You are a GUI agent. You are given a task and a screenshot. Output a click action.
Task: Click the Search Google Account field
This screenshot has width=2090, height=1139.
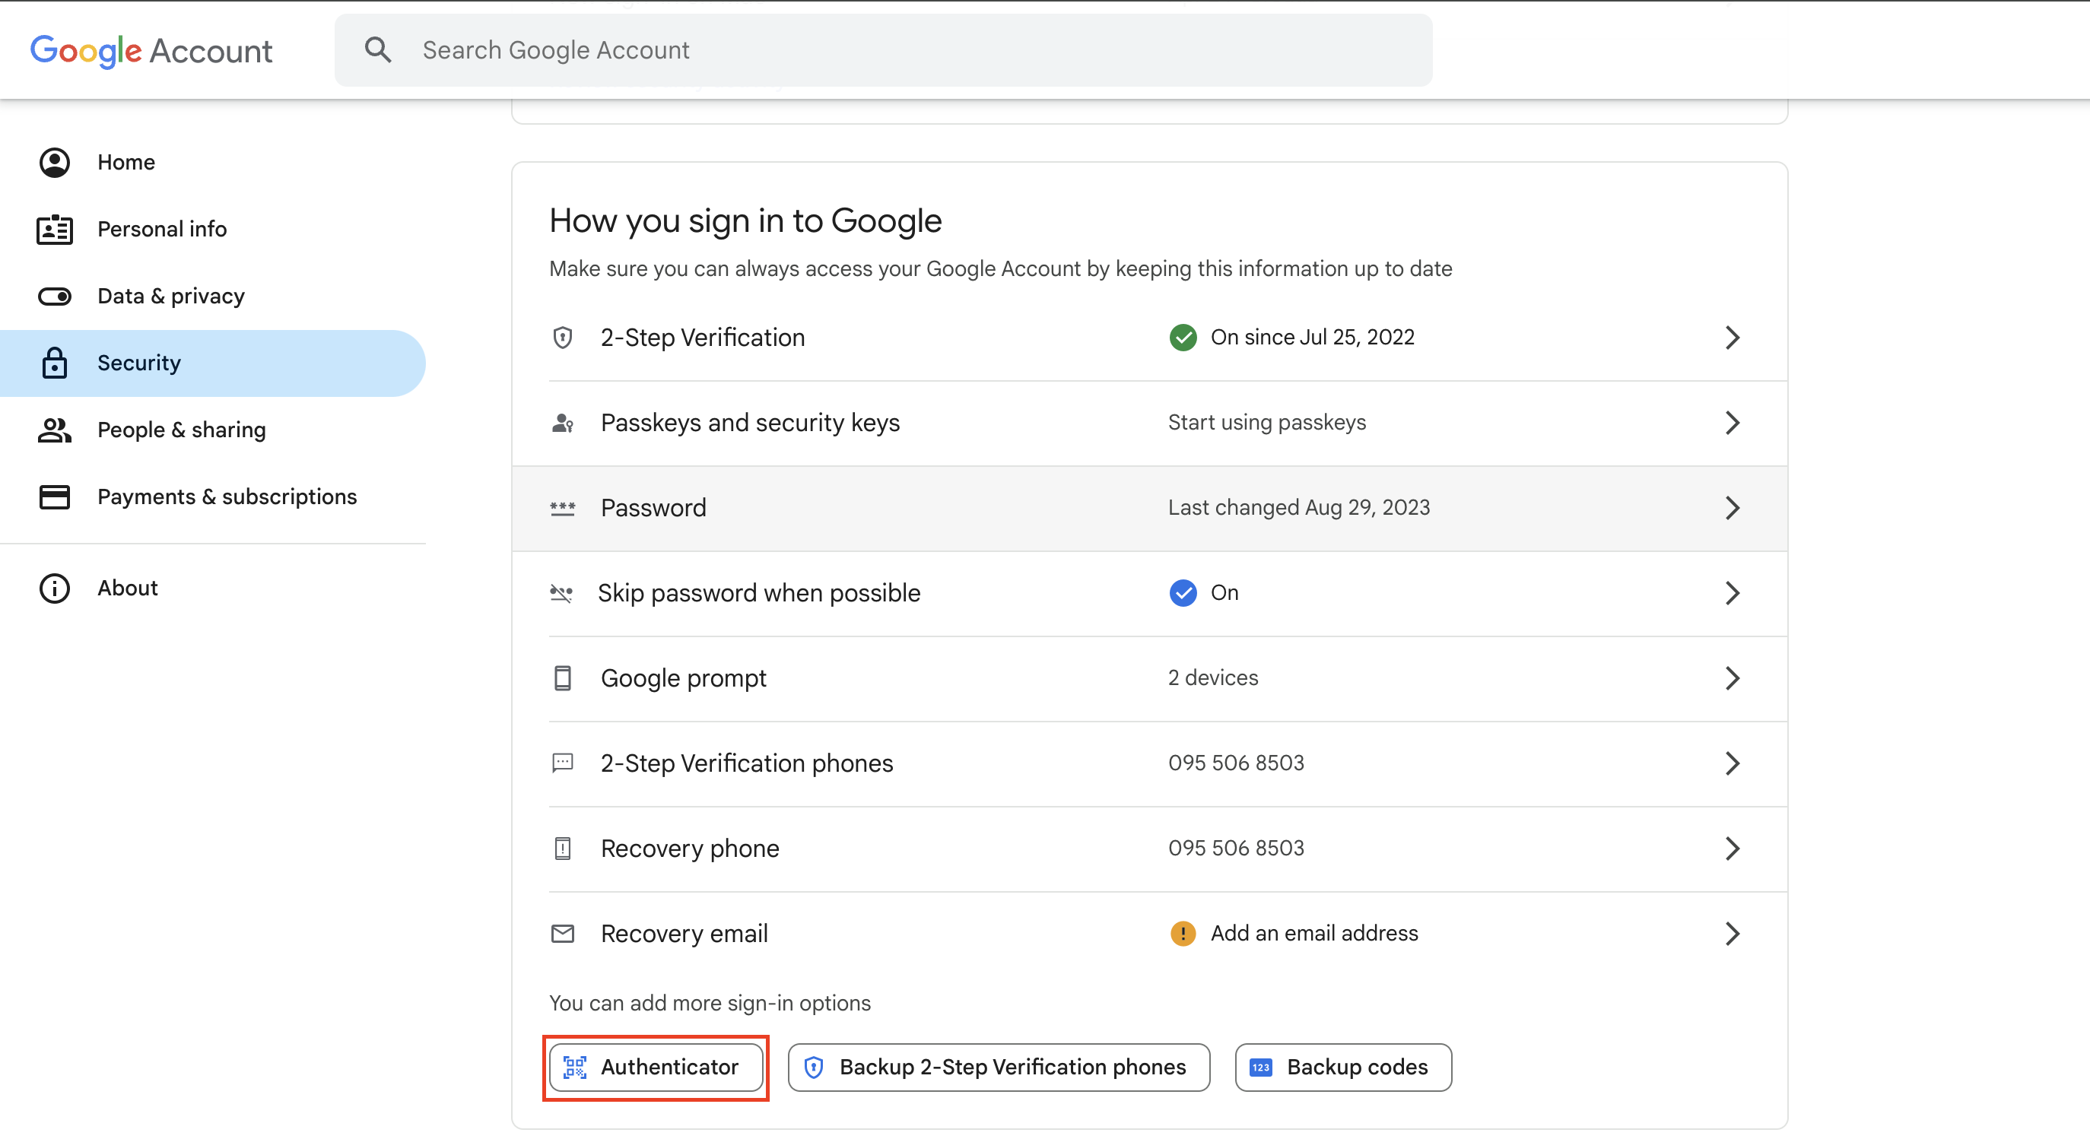(x=884, y=50)
